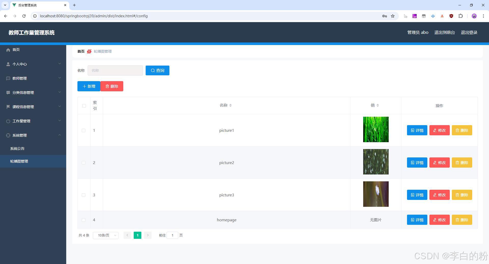The image size is (489, 264).
Task: Check the box for picture3 row
Action: tap(84, 195)
